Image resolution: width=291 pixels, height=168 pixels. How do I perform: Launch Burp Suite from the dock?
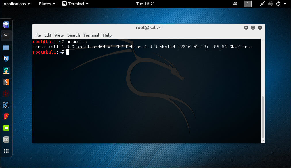click(x=6, y=82)
